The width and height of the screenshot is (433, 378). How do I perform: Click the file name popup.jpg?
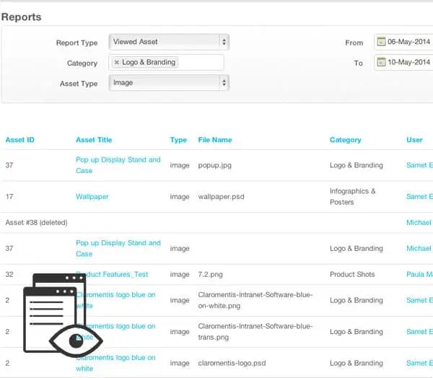tap(215, 165)
